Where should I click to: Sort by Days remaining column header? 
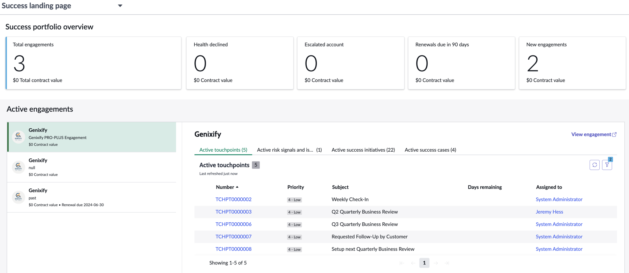tap(485, 187)
